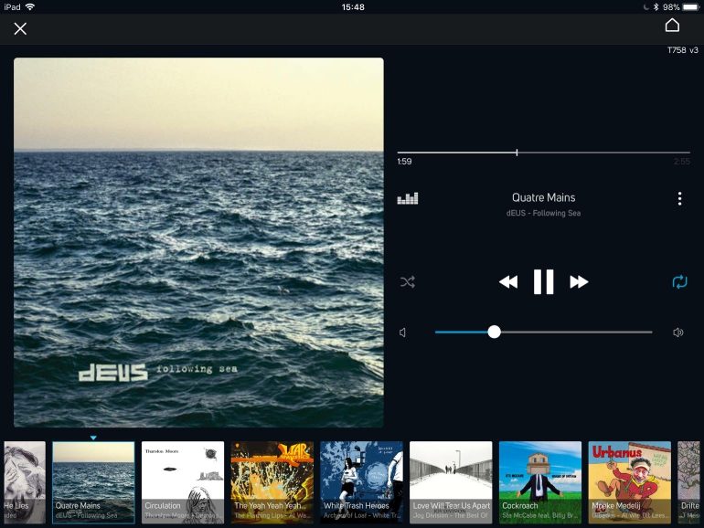
Task: Tap the home icon
Action: [672, 26]
